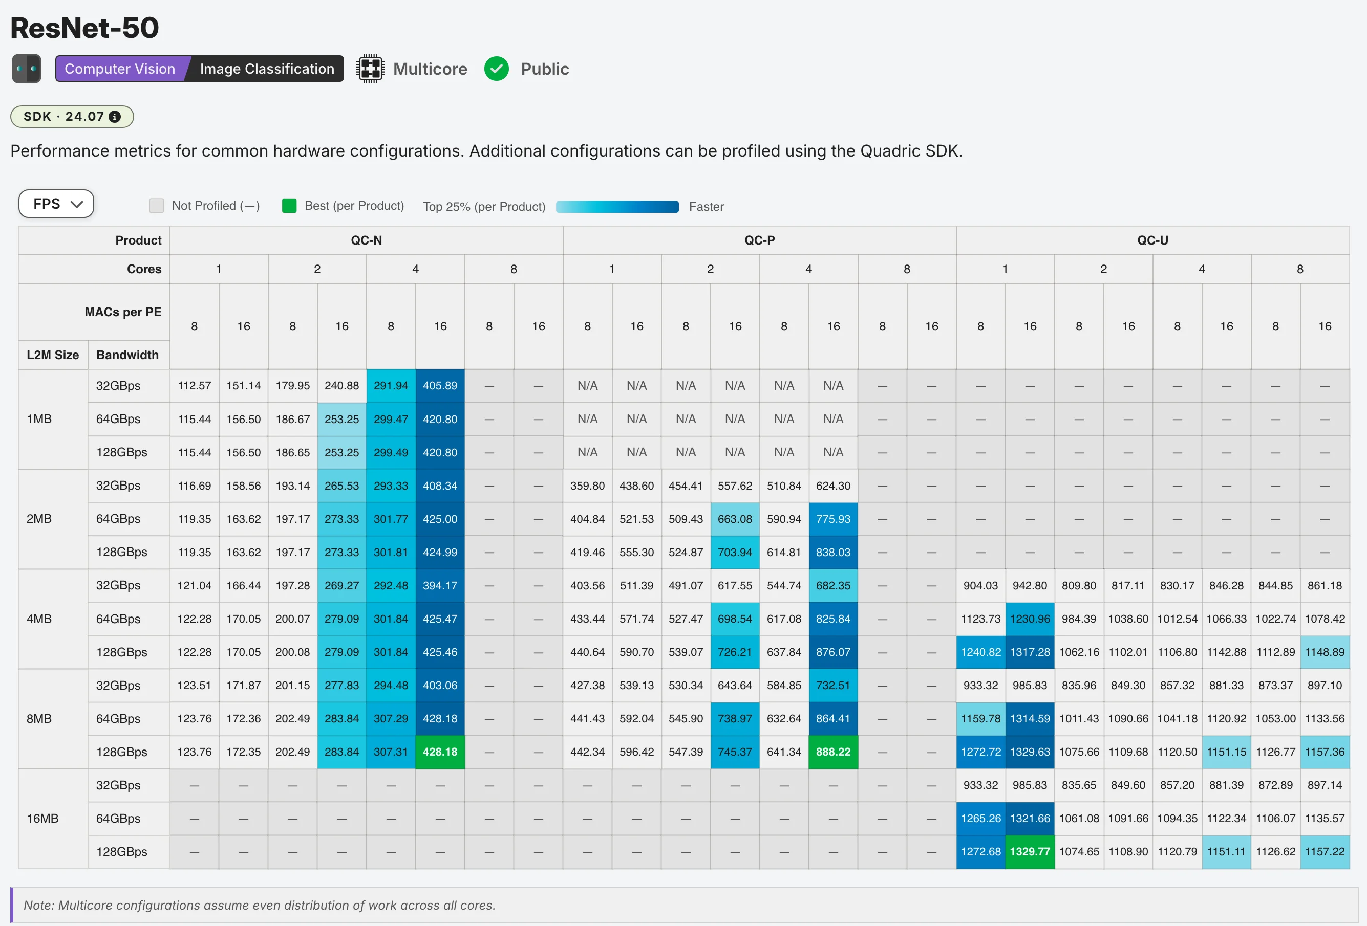This screenshot has height=926, width=1367.
Task: Click the cell showing 291.94
Action: click(x=391, y=386)
